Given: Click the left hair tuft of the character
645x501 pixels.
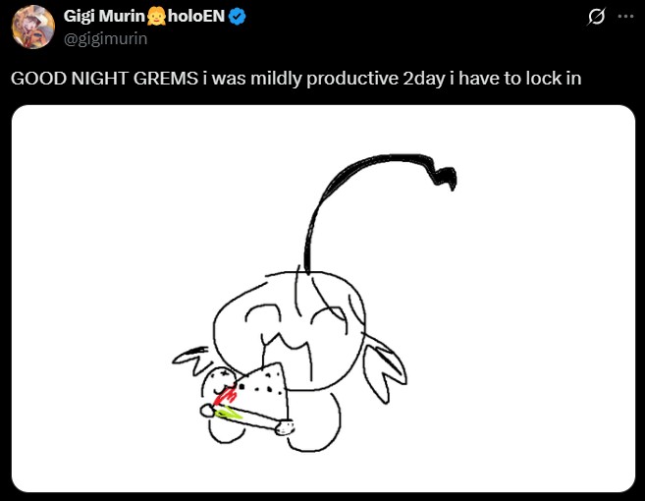Looking at the screenshot, I should (192, 361).
